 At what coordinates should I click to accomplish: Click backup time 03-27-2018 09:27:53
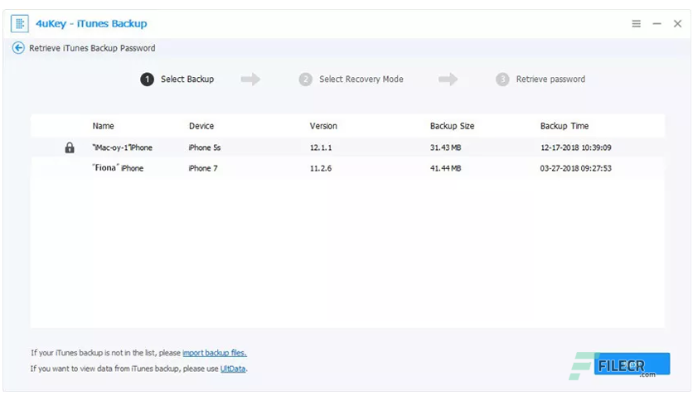576,168
